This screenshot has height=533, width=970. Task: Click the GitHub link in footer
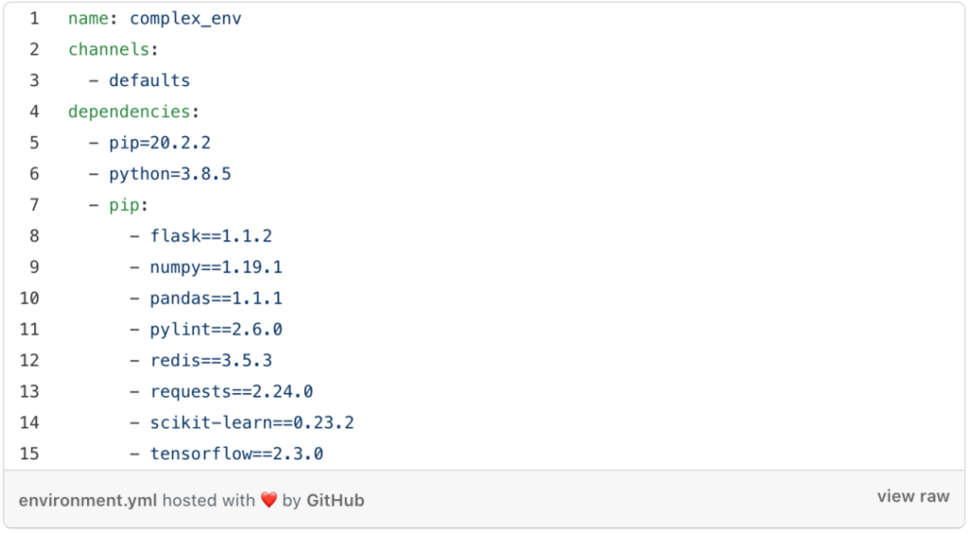tap(334, 500)
